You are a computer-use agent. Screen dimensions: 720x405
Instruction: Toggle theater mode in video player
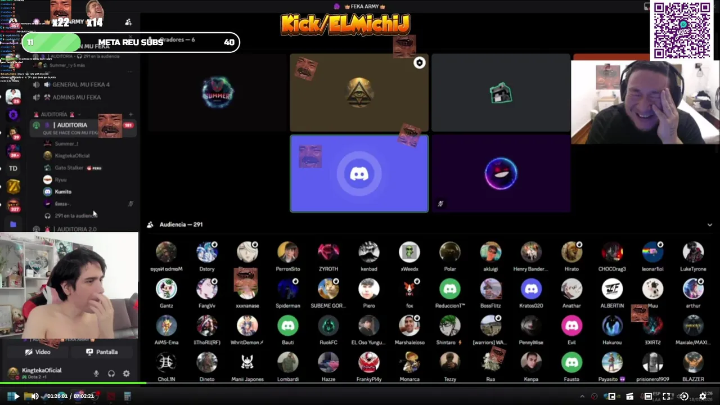click(x=648, y=396)
